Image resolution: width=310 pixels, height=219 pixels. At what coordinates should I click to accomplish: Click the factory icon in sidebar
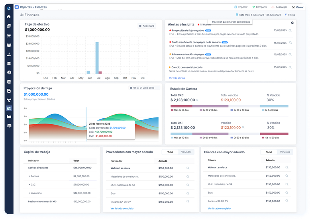(9, 117)
